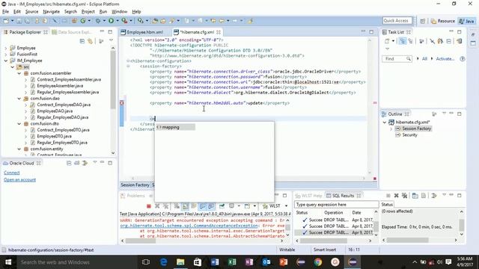The image size is (479, 269).
Task: Expand the FusionFirst project node
Action: 6,55
